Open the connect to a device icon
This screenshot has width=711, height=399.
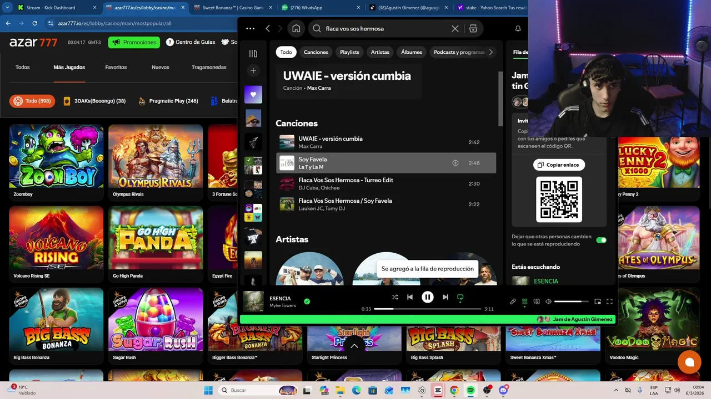(537, 301)
